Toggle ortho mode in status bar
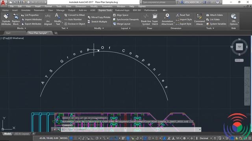This screenshot has width=252, height=141. [93, 138]
